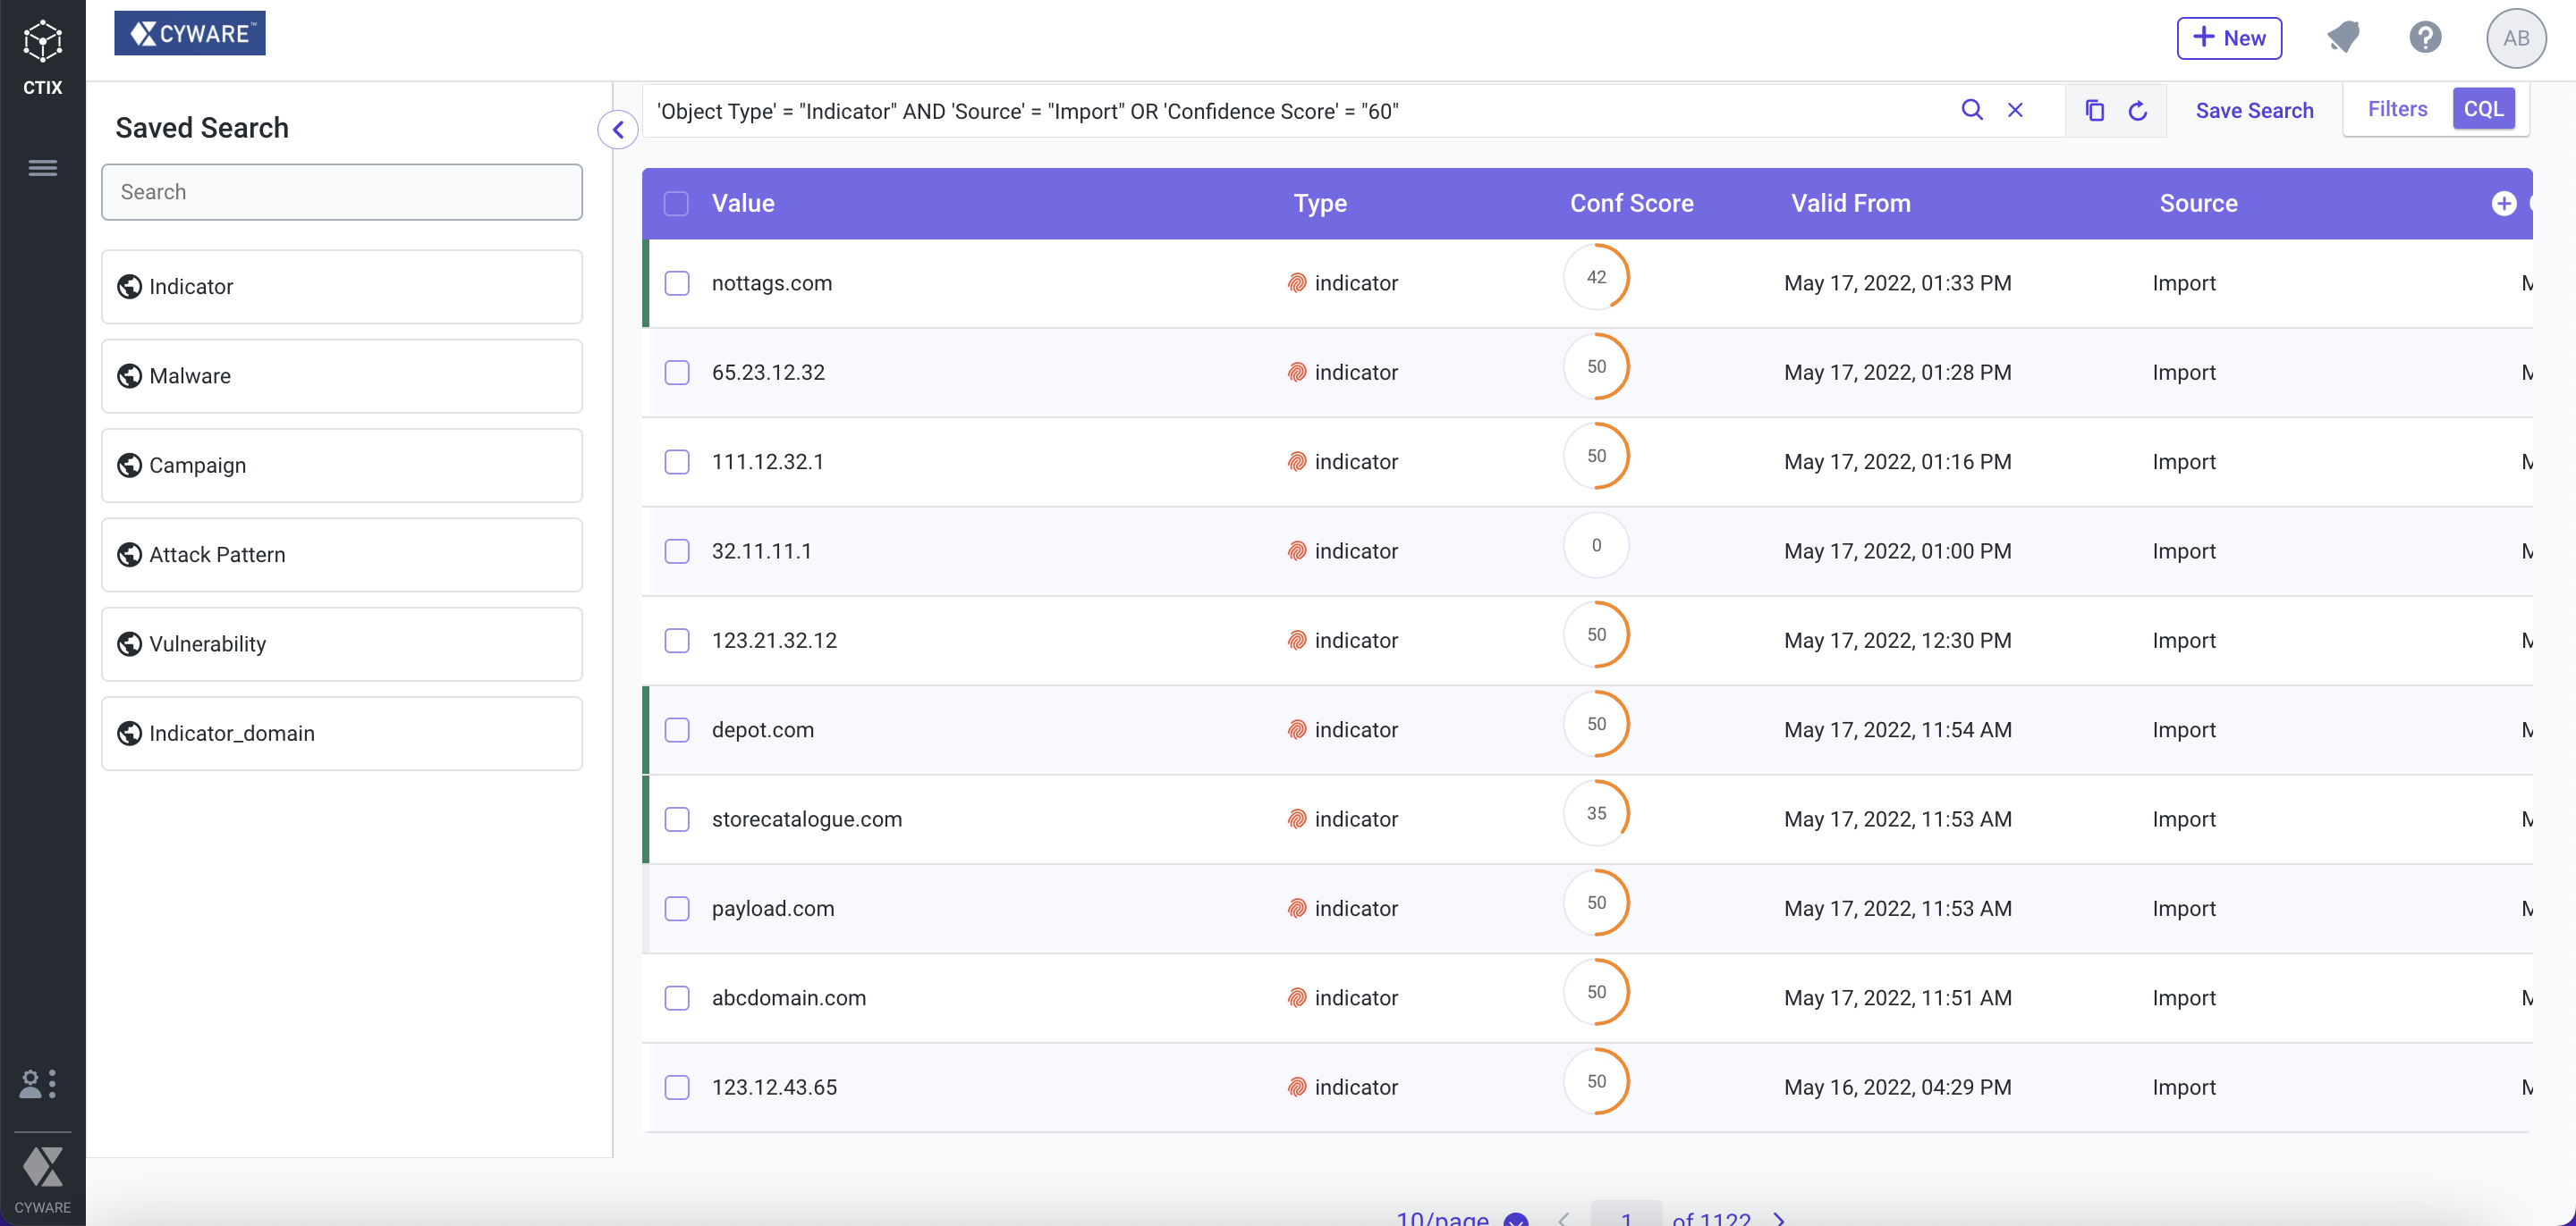2576x1226 pixels.
Task: Add a column with the plus icon
Action: [x=2503, y=203]
